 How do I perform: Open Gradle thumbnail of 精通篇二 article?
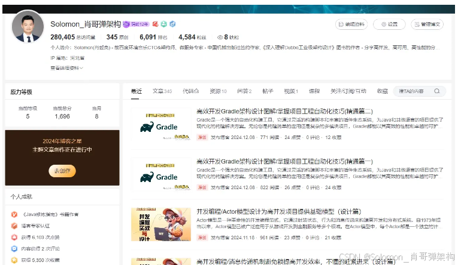pyautogui.click(x=161, y=124)
